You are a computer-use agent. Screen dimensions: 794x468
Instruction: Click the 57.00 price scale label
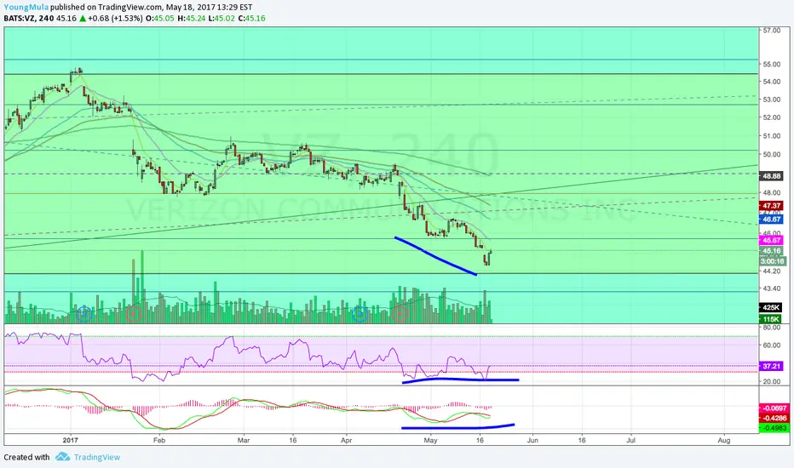(772, 31)
